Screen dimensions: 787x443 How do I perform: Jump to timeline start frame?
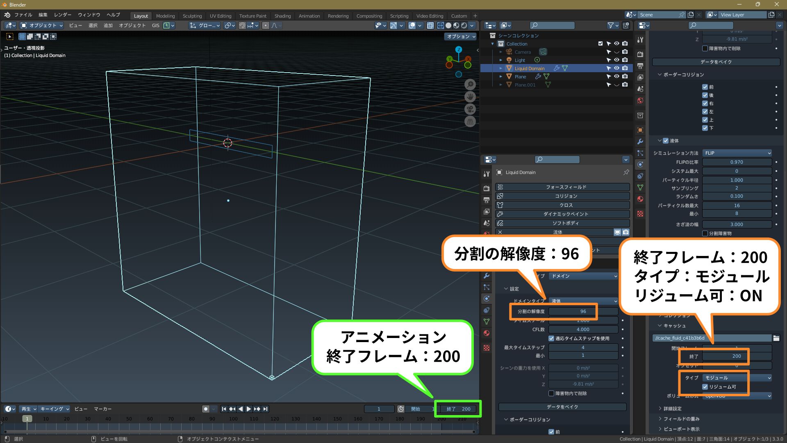coord(224,409)
